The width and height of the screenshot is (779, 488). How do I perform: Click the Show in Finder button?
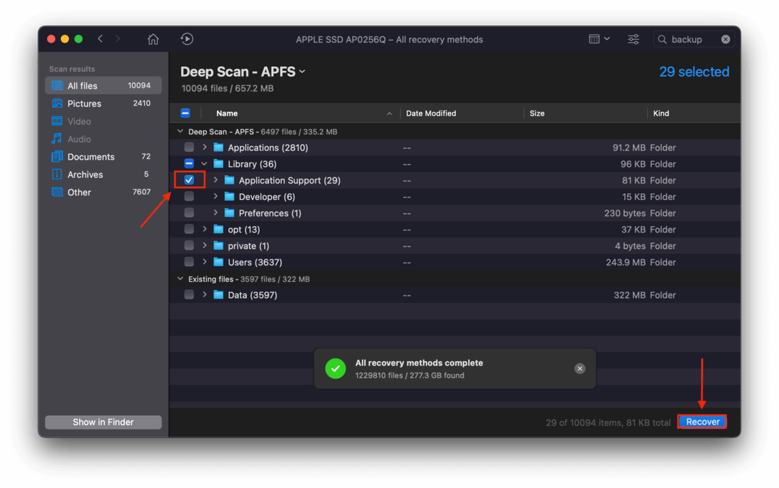pyautogui.click(x=103, y=422)
